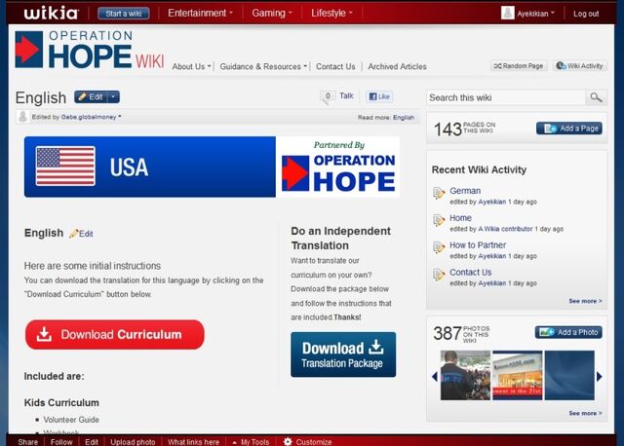Click the How to Partner page icon

click(x=439, y=247)
